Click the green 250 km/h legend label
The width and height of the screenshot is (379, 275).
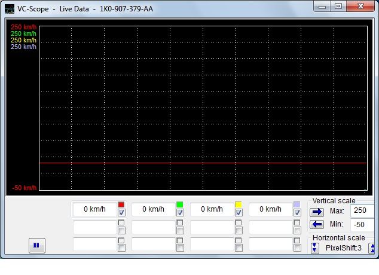(23, 33)
